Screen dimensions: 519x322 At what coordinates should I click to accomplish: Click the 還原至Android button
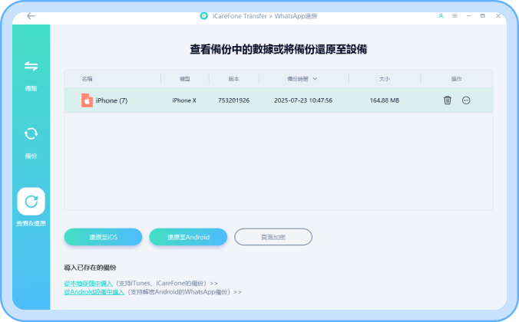tap(188, 237)
